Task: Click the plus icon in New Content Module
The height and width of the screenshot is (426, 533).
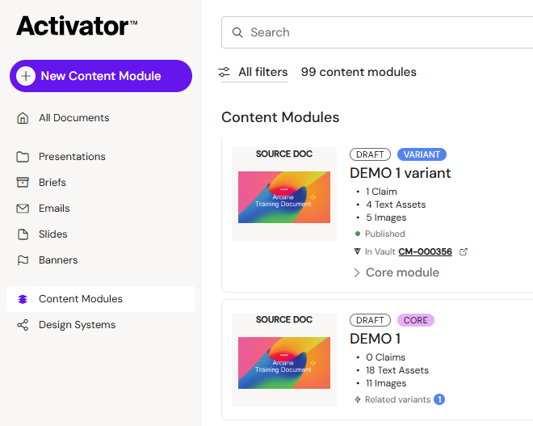Action: [x=26, y=76]
